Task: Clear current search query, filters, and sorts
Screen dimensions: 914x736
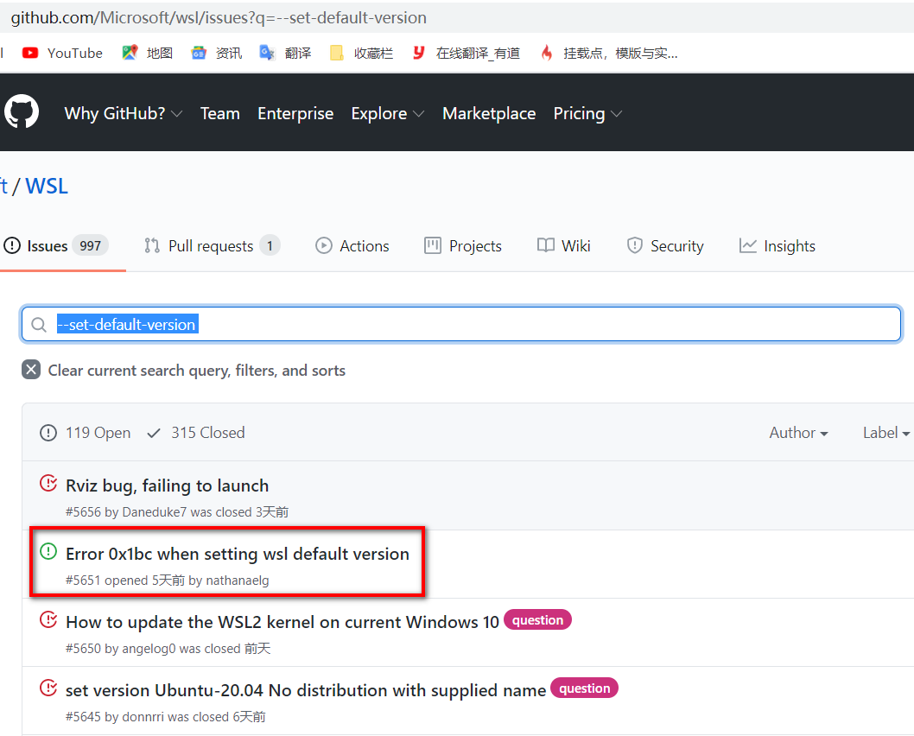Action: (184, 370)
